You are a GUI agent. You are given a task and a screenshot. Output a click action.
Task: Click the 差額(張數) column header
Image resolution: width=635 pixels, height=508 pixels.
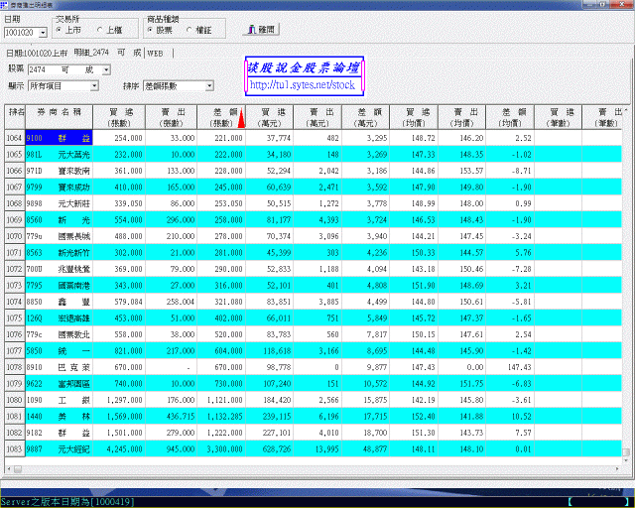221,117
